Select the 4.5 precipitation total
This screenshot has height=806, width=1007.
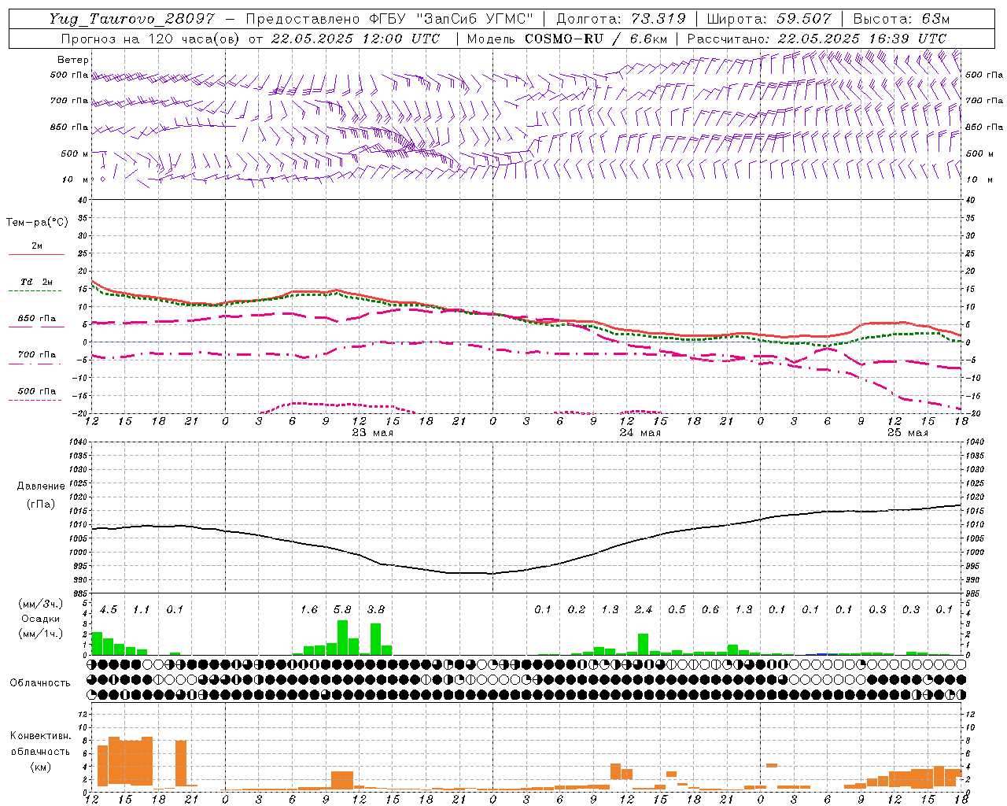click(109, 610)
